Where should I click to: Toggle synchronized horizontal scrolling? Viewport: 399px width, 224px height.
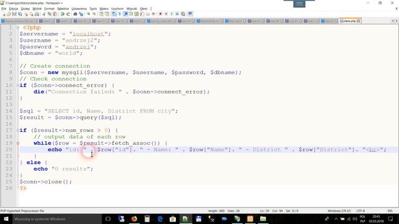tap(107, 14)
